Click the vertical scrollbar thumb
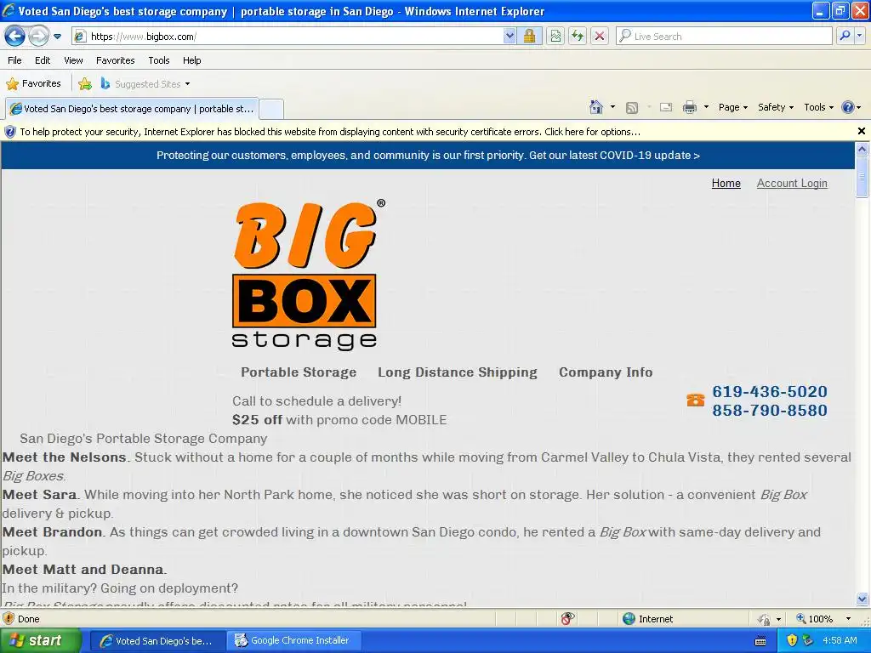Image resolution: width=871 pixels, height=653 pixels. pyautogui.click(x=862, y=177)
